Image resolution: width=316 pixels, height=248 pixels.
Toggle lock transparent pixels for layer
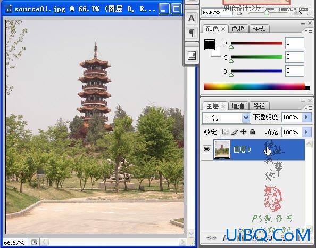225,132
